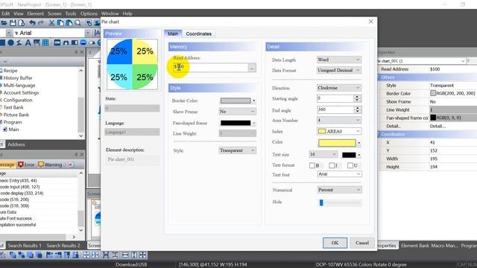Confirm the dialog with OK
Image resolution: width=477 pixels, height=268 pixels.
coord(335,243)
